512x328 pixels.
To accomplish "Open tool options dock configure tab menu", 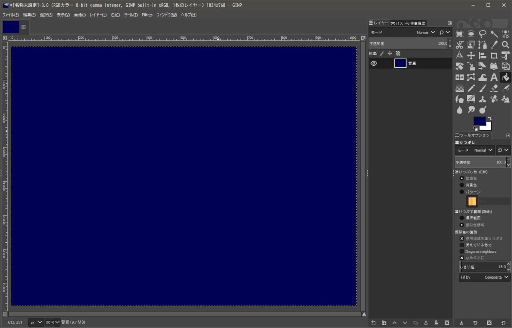I will point(508,135).
